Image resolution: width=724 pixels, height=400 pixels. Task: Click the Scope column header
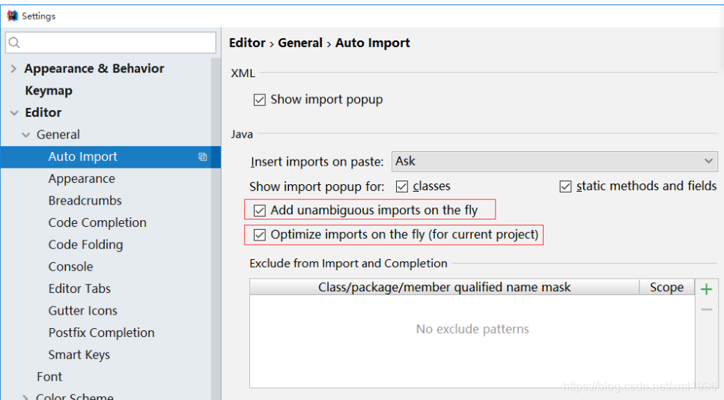pos(667,288)
